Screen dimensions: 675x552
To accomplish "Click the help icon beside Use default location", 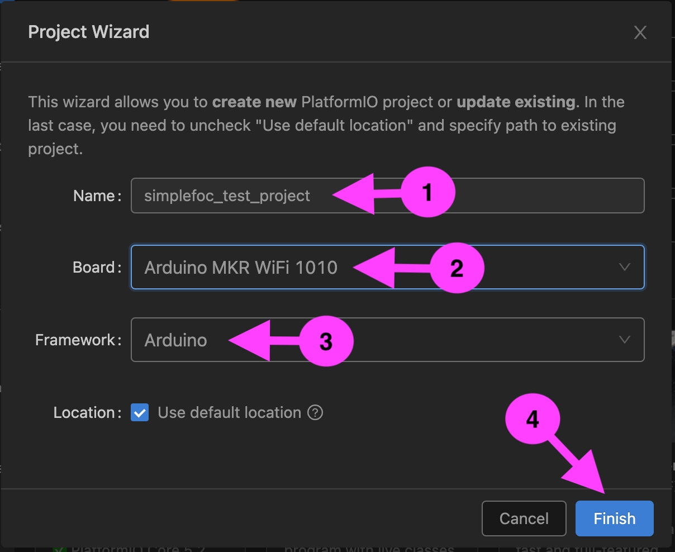I will (x=315, y=413).
